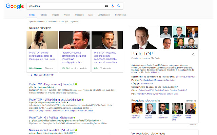
Task: Click the Google logo
Action: click(15, 6)
